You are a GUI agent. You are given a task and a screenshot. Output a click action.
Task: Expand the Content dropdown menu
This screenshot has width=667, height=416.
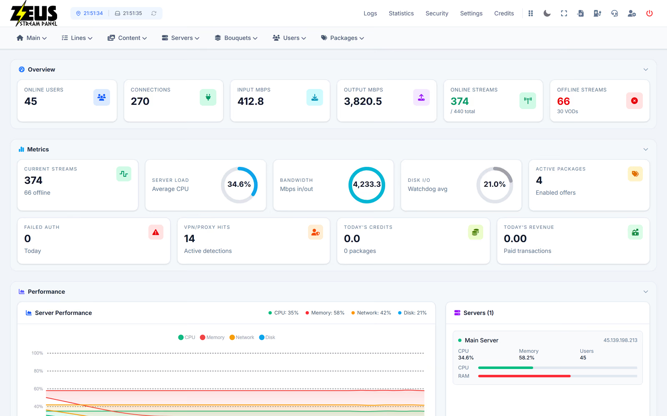coord(127,38)
